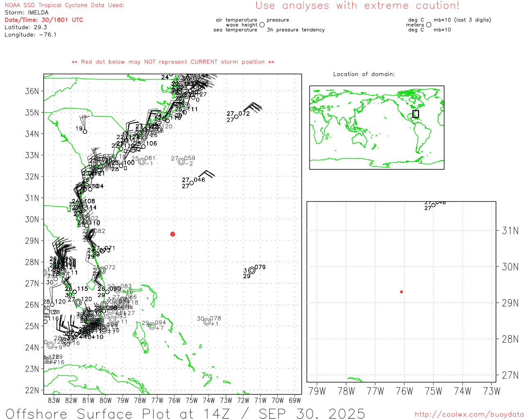Click the Storm: IMELDA label
This screenshot has height=419, width=524.
27,13
